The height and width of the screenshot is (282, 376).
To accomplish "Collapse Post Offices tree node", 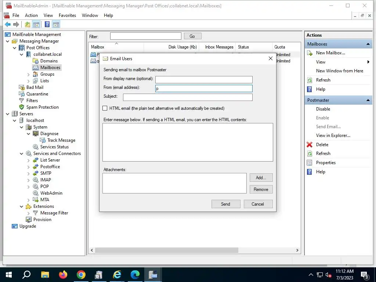I will (x=15, y=48).
